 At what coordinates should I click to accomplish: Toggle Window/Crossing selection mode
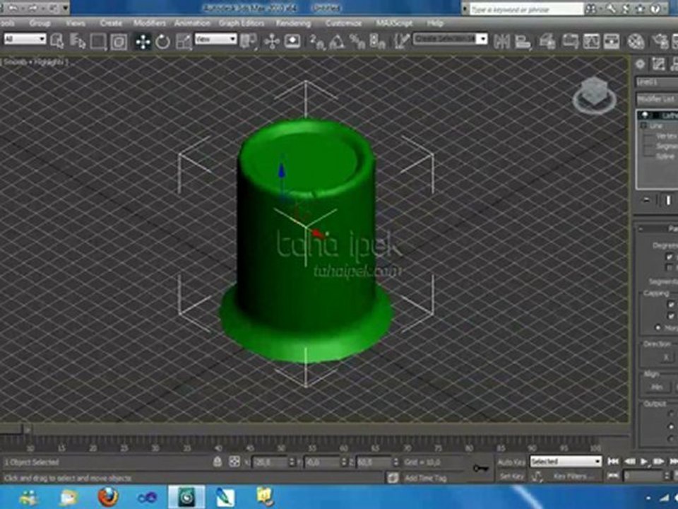[x=119, y=42]
